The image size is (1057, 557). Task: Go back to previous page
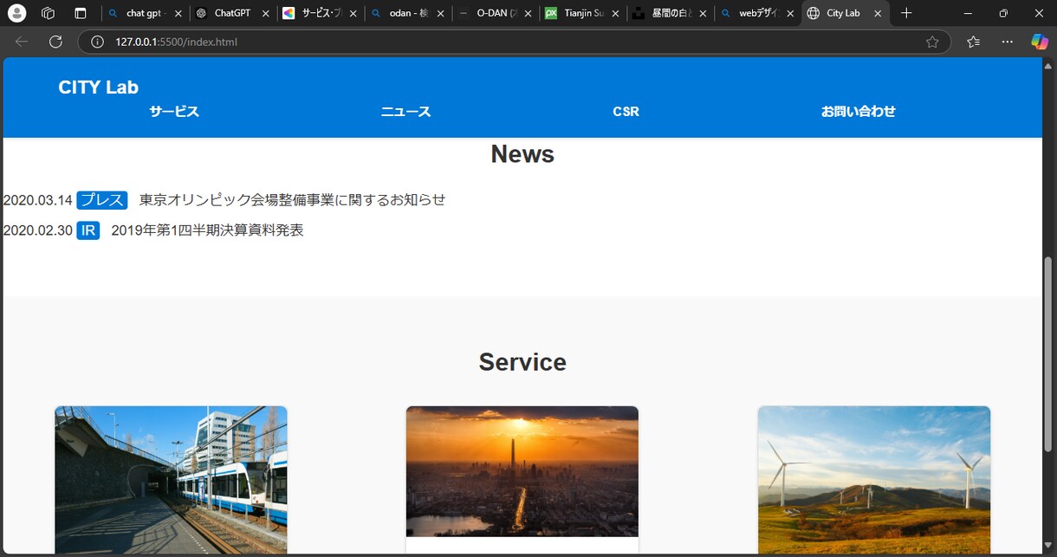(x=22, y=42)
